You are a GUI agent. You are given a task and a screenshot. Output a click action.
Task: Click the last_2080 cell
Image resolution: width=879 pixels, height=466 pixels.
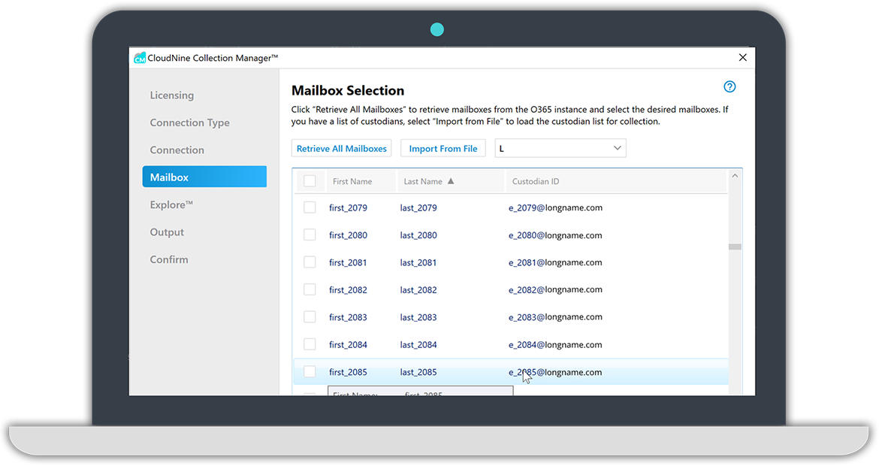tap(418, 235)
